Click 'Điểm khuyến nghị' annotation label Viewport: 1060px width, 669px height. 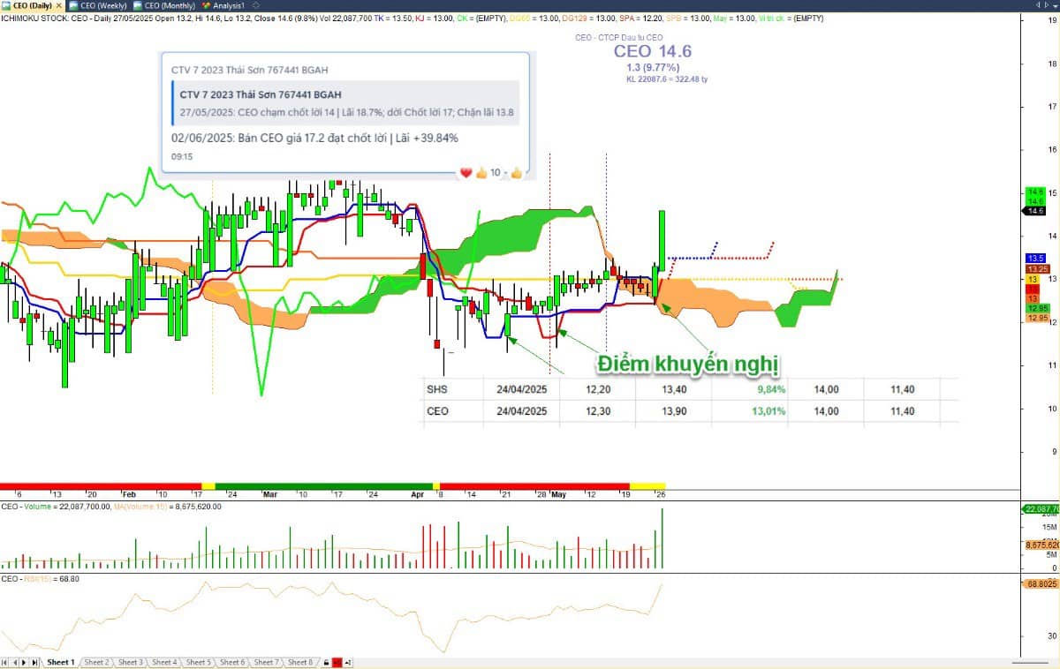point(688,363)
